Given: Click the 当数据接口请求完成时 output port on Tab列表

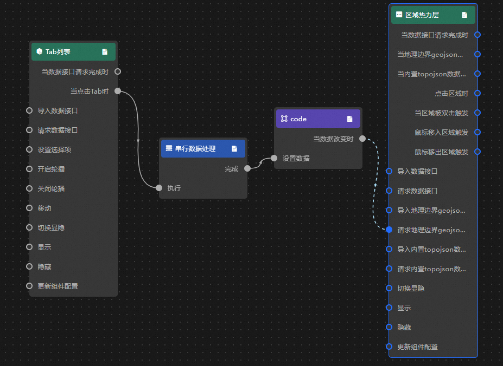Looking at the screenshot, I should (x=118, y=71).
